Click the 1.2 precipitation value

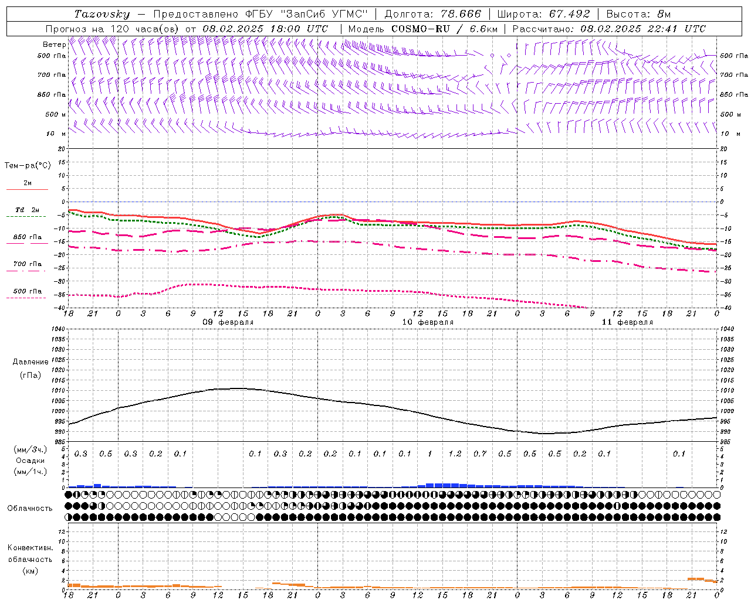(455, 454)
